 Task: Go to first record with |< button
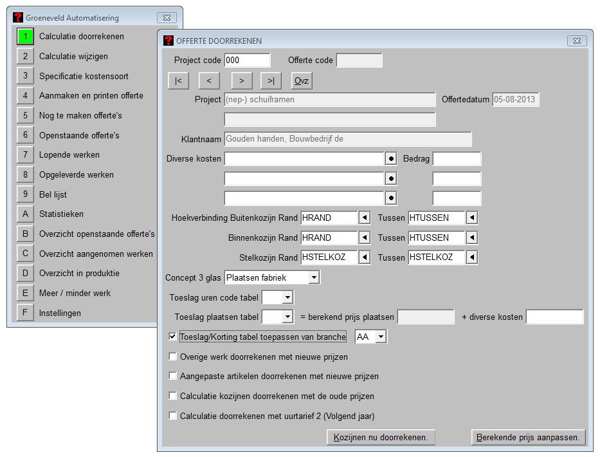coord(178,80)
